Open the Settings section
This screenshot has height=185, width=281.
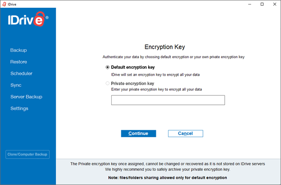tap(19, 108)
